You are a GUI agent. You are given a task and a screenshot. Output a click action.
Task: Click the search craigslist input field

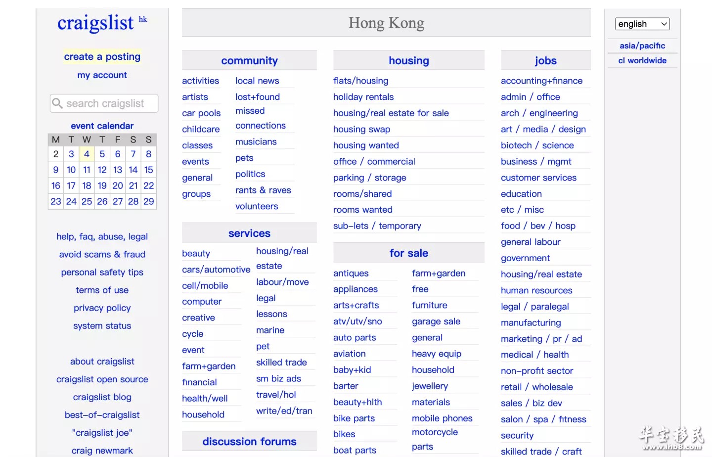coord(104,103)
